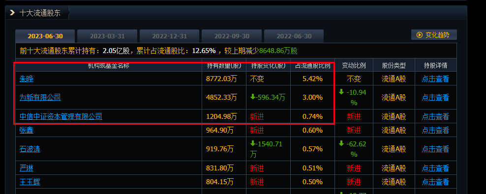The image size is (486, 194).
Task: Open shareholder link 王玉辉
Action: 30,182
